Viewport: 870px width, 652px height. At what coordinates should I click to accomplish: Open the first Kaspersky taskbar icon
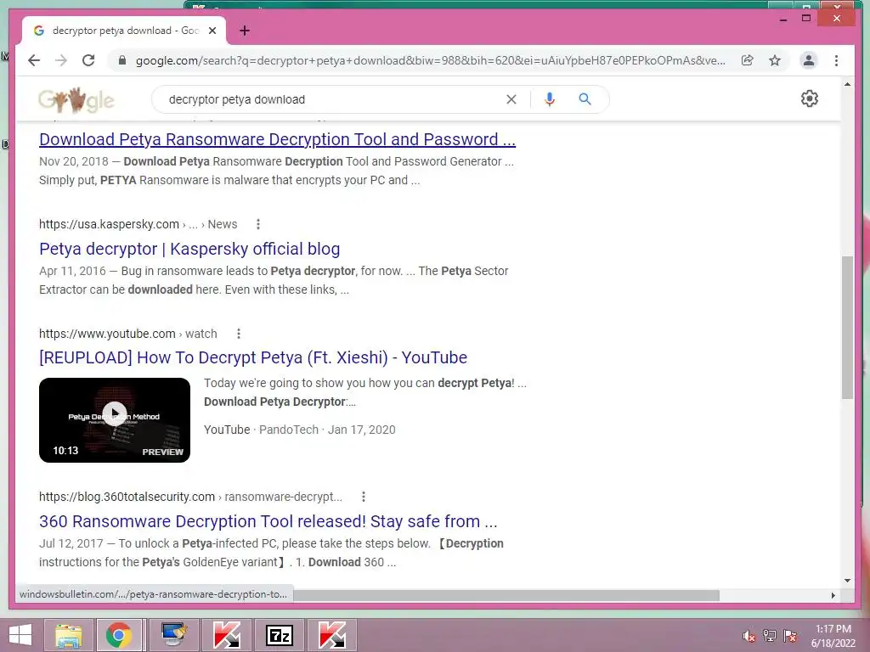227,635
